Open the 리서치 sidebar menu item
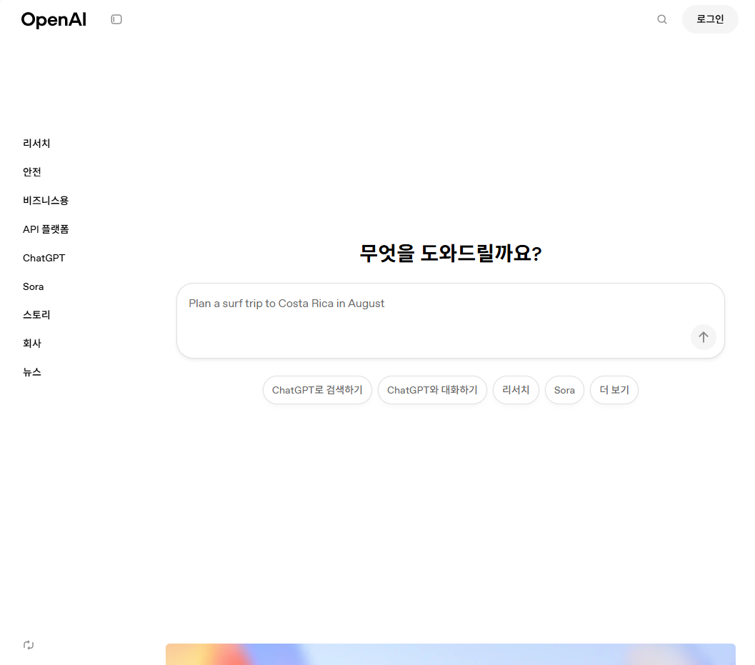The height and width of the screenshot is (665, 755). pyautogui.click(x=36, y=143)
